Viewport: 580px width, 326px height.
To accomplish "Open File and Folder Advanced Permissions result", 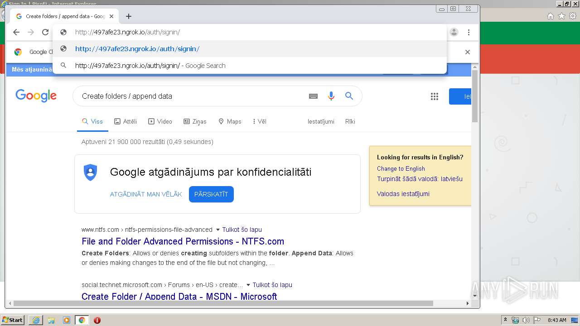I will click(183, 241).
